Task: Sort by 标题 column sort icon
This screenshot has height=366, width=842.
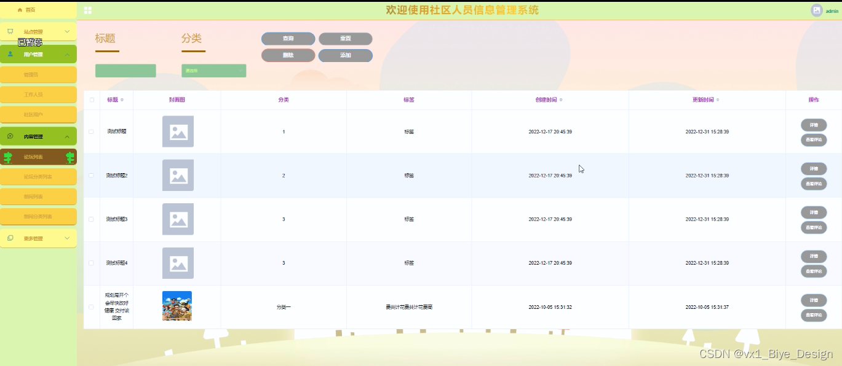Action: [x=122, y=99]
